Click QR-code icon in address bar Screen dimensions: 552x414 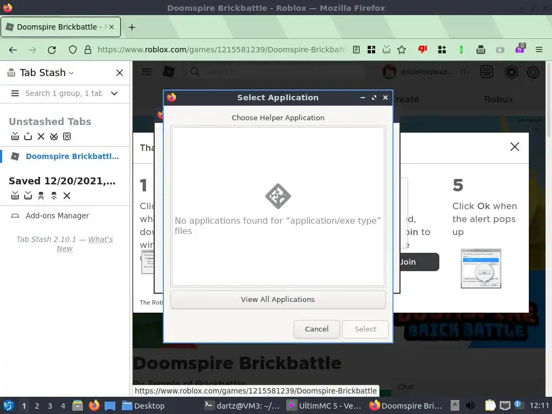coord(371,50)
